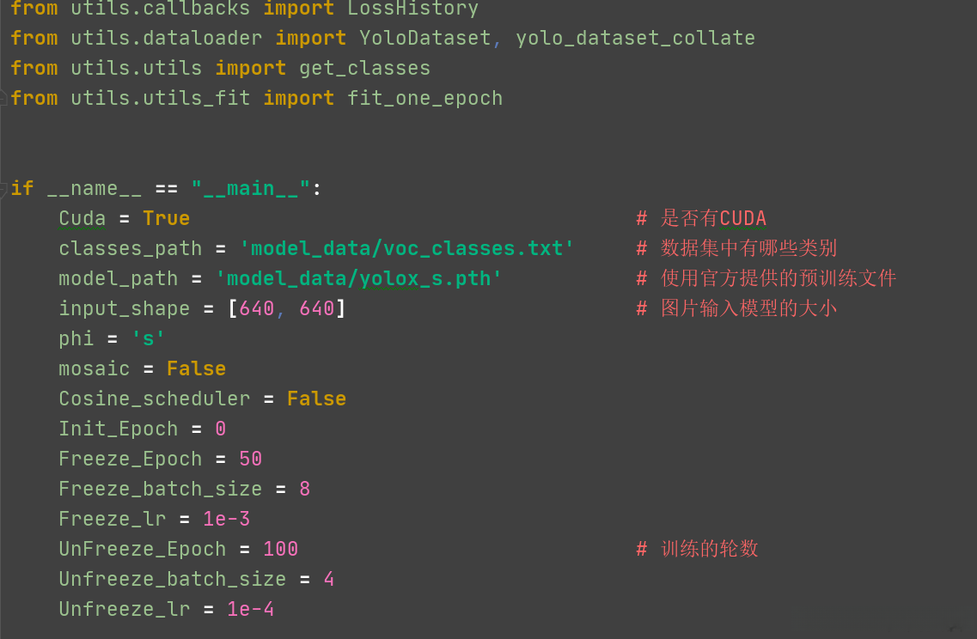The width and height of the screenshot is (977, 639).
Task: Collapse the if __name__ main block
Action: (4, 188)
